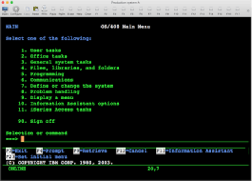Select option 90. Sign off
The width and height of the screenshot is (252, 181).
[x=36, y=121]
